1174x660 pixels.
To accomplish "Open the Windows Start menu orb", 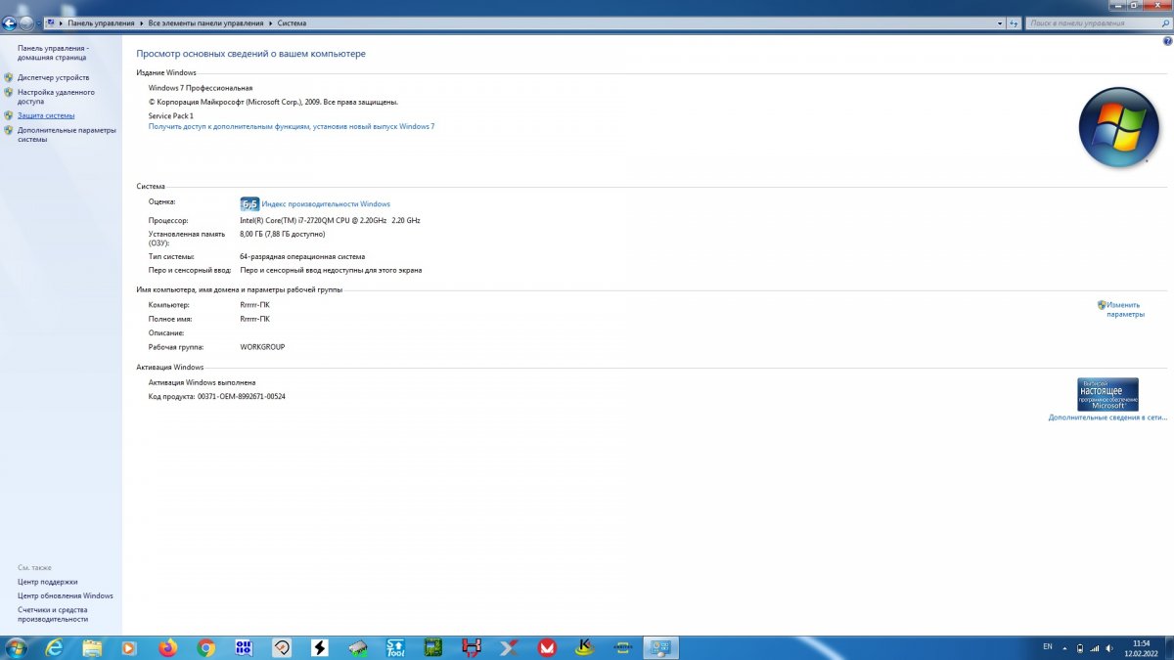I will point(17,647).
